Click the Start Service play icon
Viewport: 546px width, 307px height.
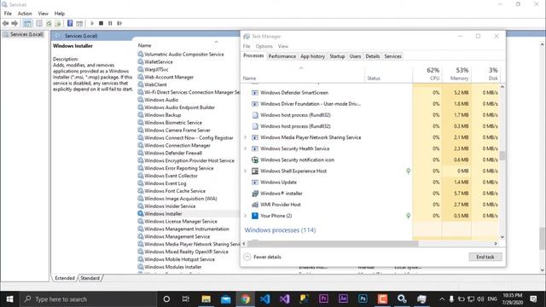pos(92,23)
